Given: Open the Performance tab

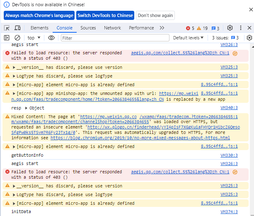Looking at the screenshot, I should tap(141, 28).
